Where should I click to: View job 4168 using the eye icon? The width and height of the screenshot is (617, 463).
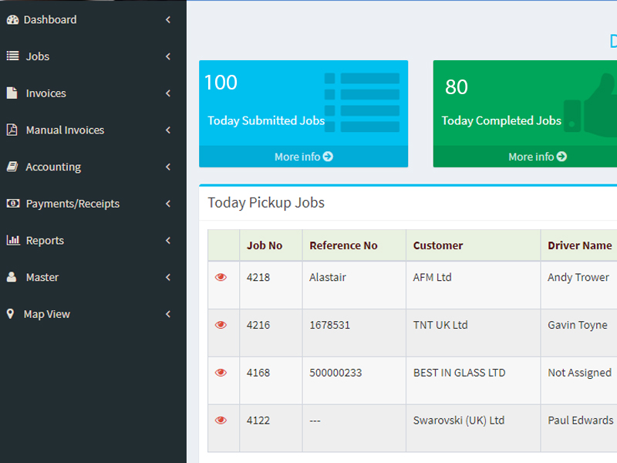click(x=221, y=373)
